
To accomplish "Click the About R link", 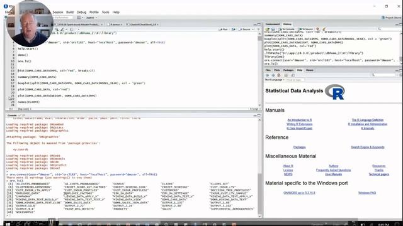I will pos(288,166).
